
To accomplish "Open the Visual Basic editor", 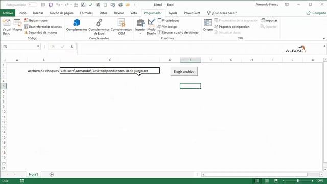I will tap(6, 27).
